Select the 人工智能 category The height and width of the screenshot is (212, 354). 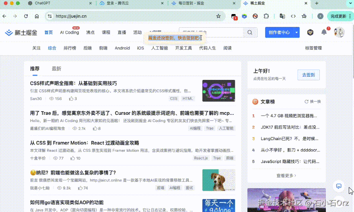coord(159,48)
